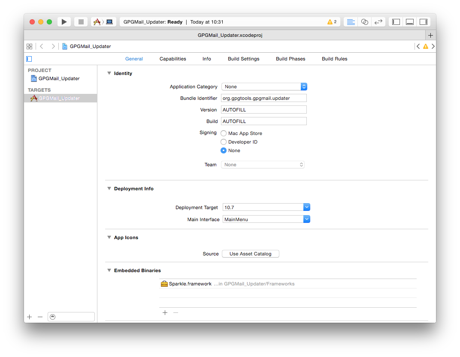Click the Use Asset Catalog button
The width and height of the screenshot is (460, 357).
point(251,254)
